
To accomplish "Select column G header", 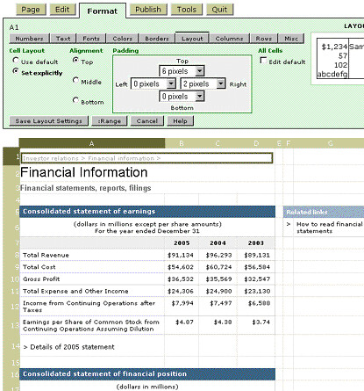I will (x=331, y=143).
